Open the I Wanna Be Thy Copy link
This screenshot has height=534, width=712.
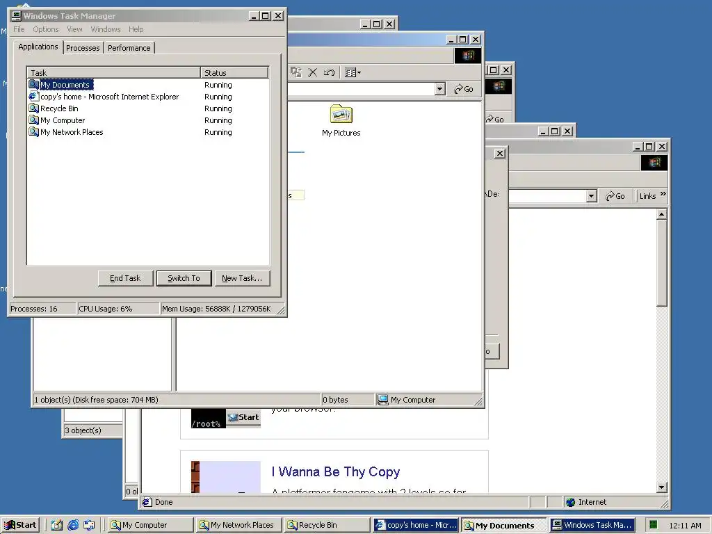point(336,472)
